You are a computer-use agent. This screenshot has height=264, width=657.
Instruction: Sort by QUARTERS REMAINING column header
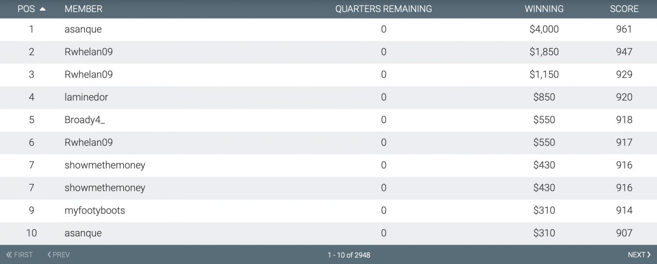[384, 9]
